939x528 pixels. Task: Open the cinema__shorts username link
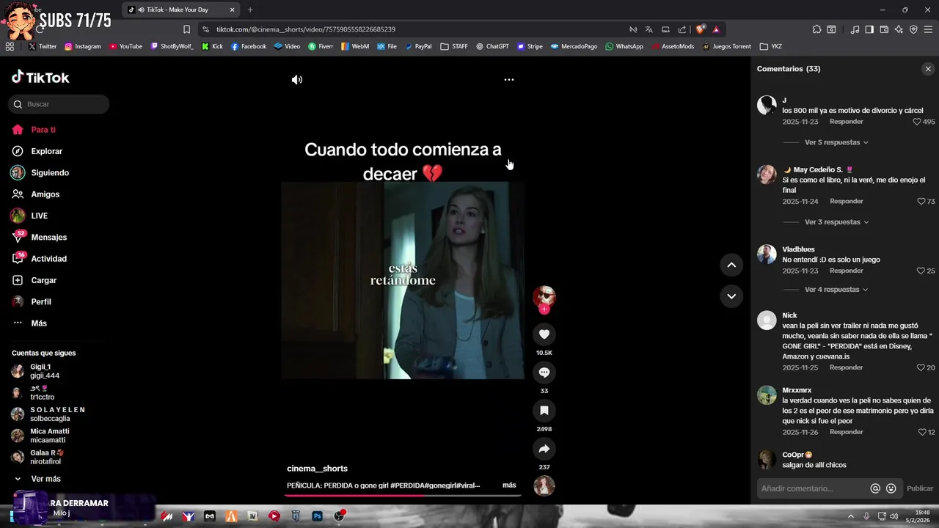point(317,469)
